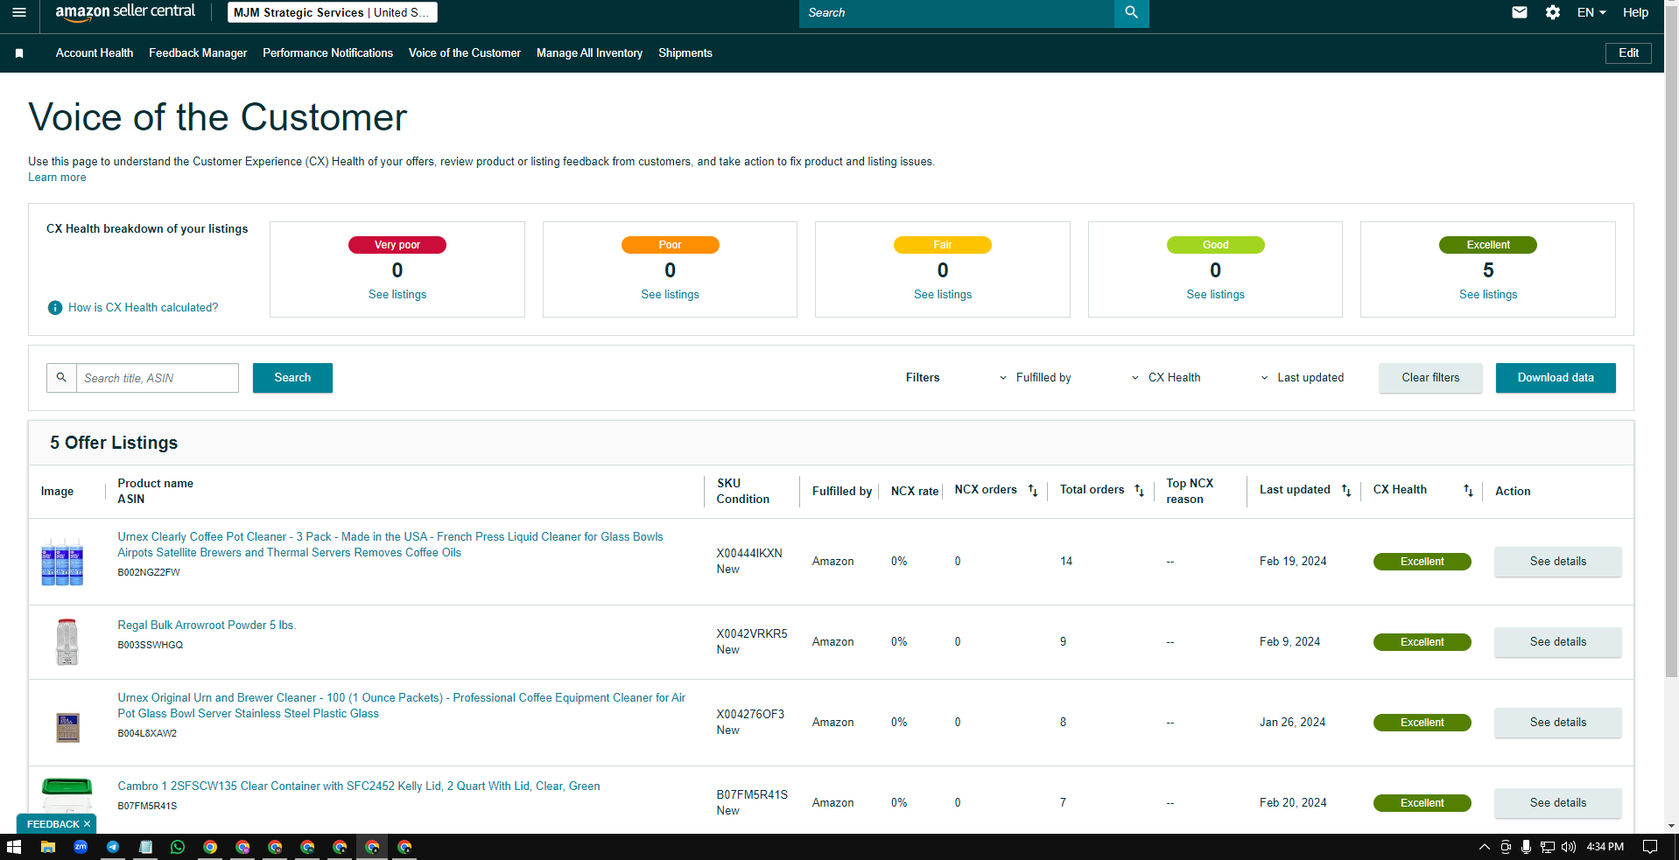
Task: See details for Urnex Clearly Coffee Pot Cleaner
Action: click(1557, 562)
